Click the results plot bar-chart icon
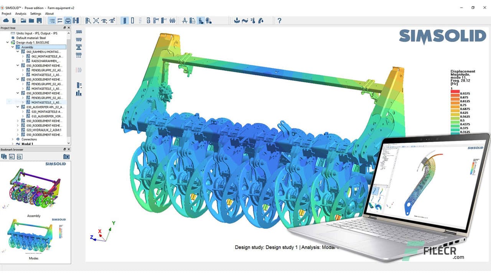491x276 pixels. pos(79,93)
